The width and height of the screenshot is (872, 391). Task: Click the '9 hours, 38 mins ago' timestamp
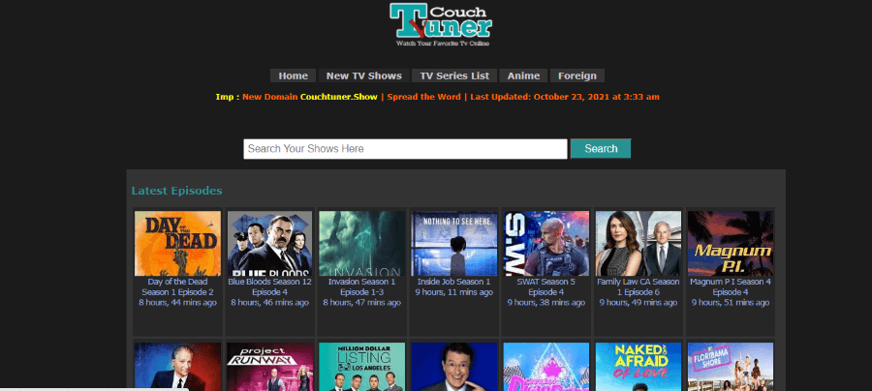tap(546, 303)
